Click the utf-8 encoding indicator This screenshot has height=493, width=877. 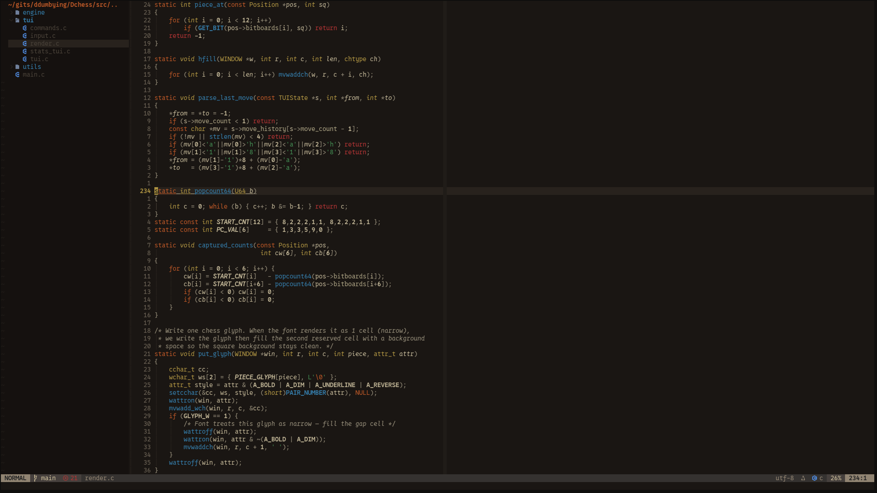[785, 478]
